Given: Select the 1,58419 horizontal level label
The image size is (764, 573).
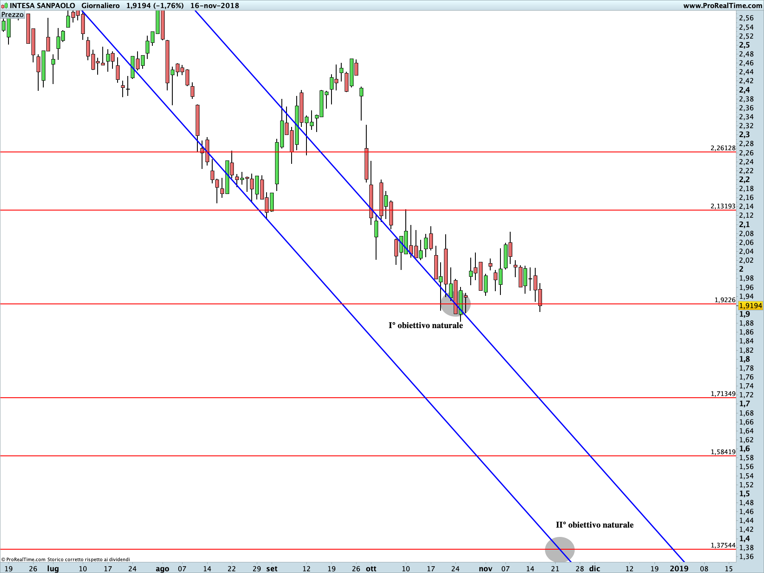Looking at the screenshot, I should 723,452.
